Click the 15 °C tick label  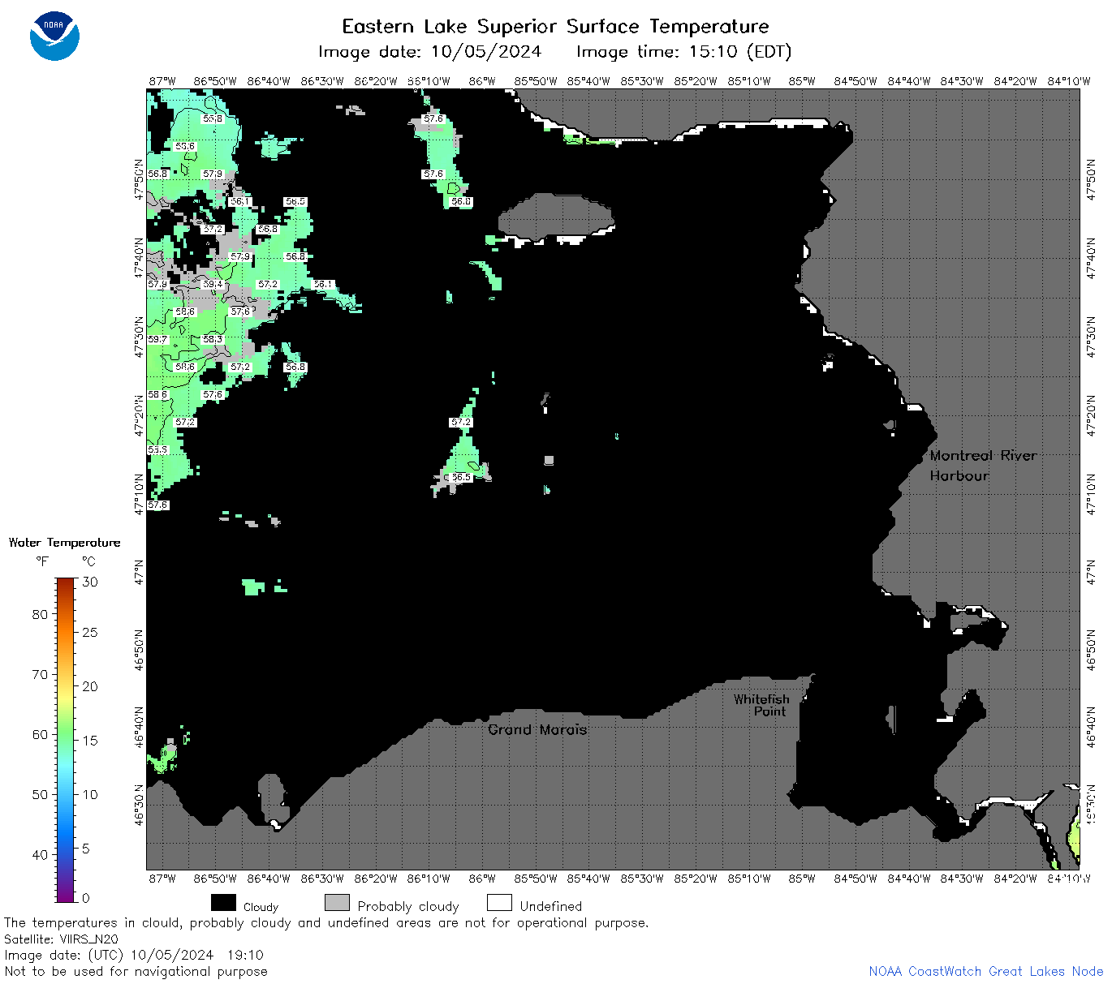(90, 740)
